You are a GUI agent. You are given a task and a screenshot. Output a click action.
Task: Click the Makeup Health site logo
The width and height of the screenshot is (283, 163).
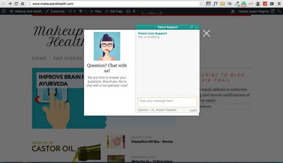(x=58, y=36)
